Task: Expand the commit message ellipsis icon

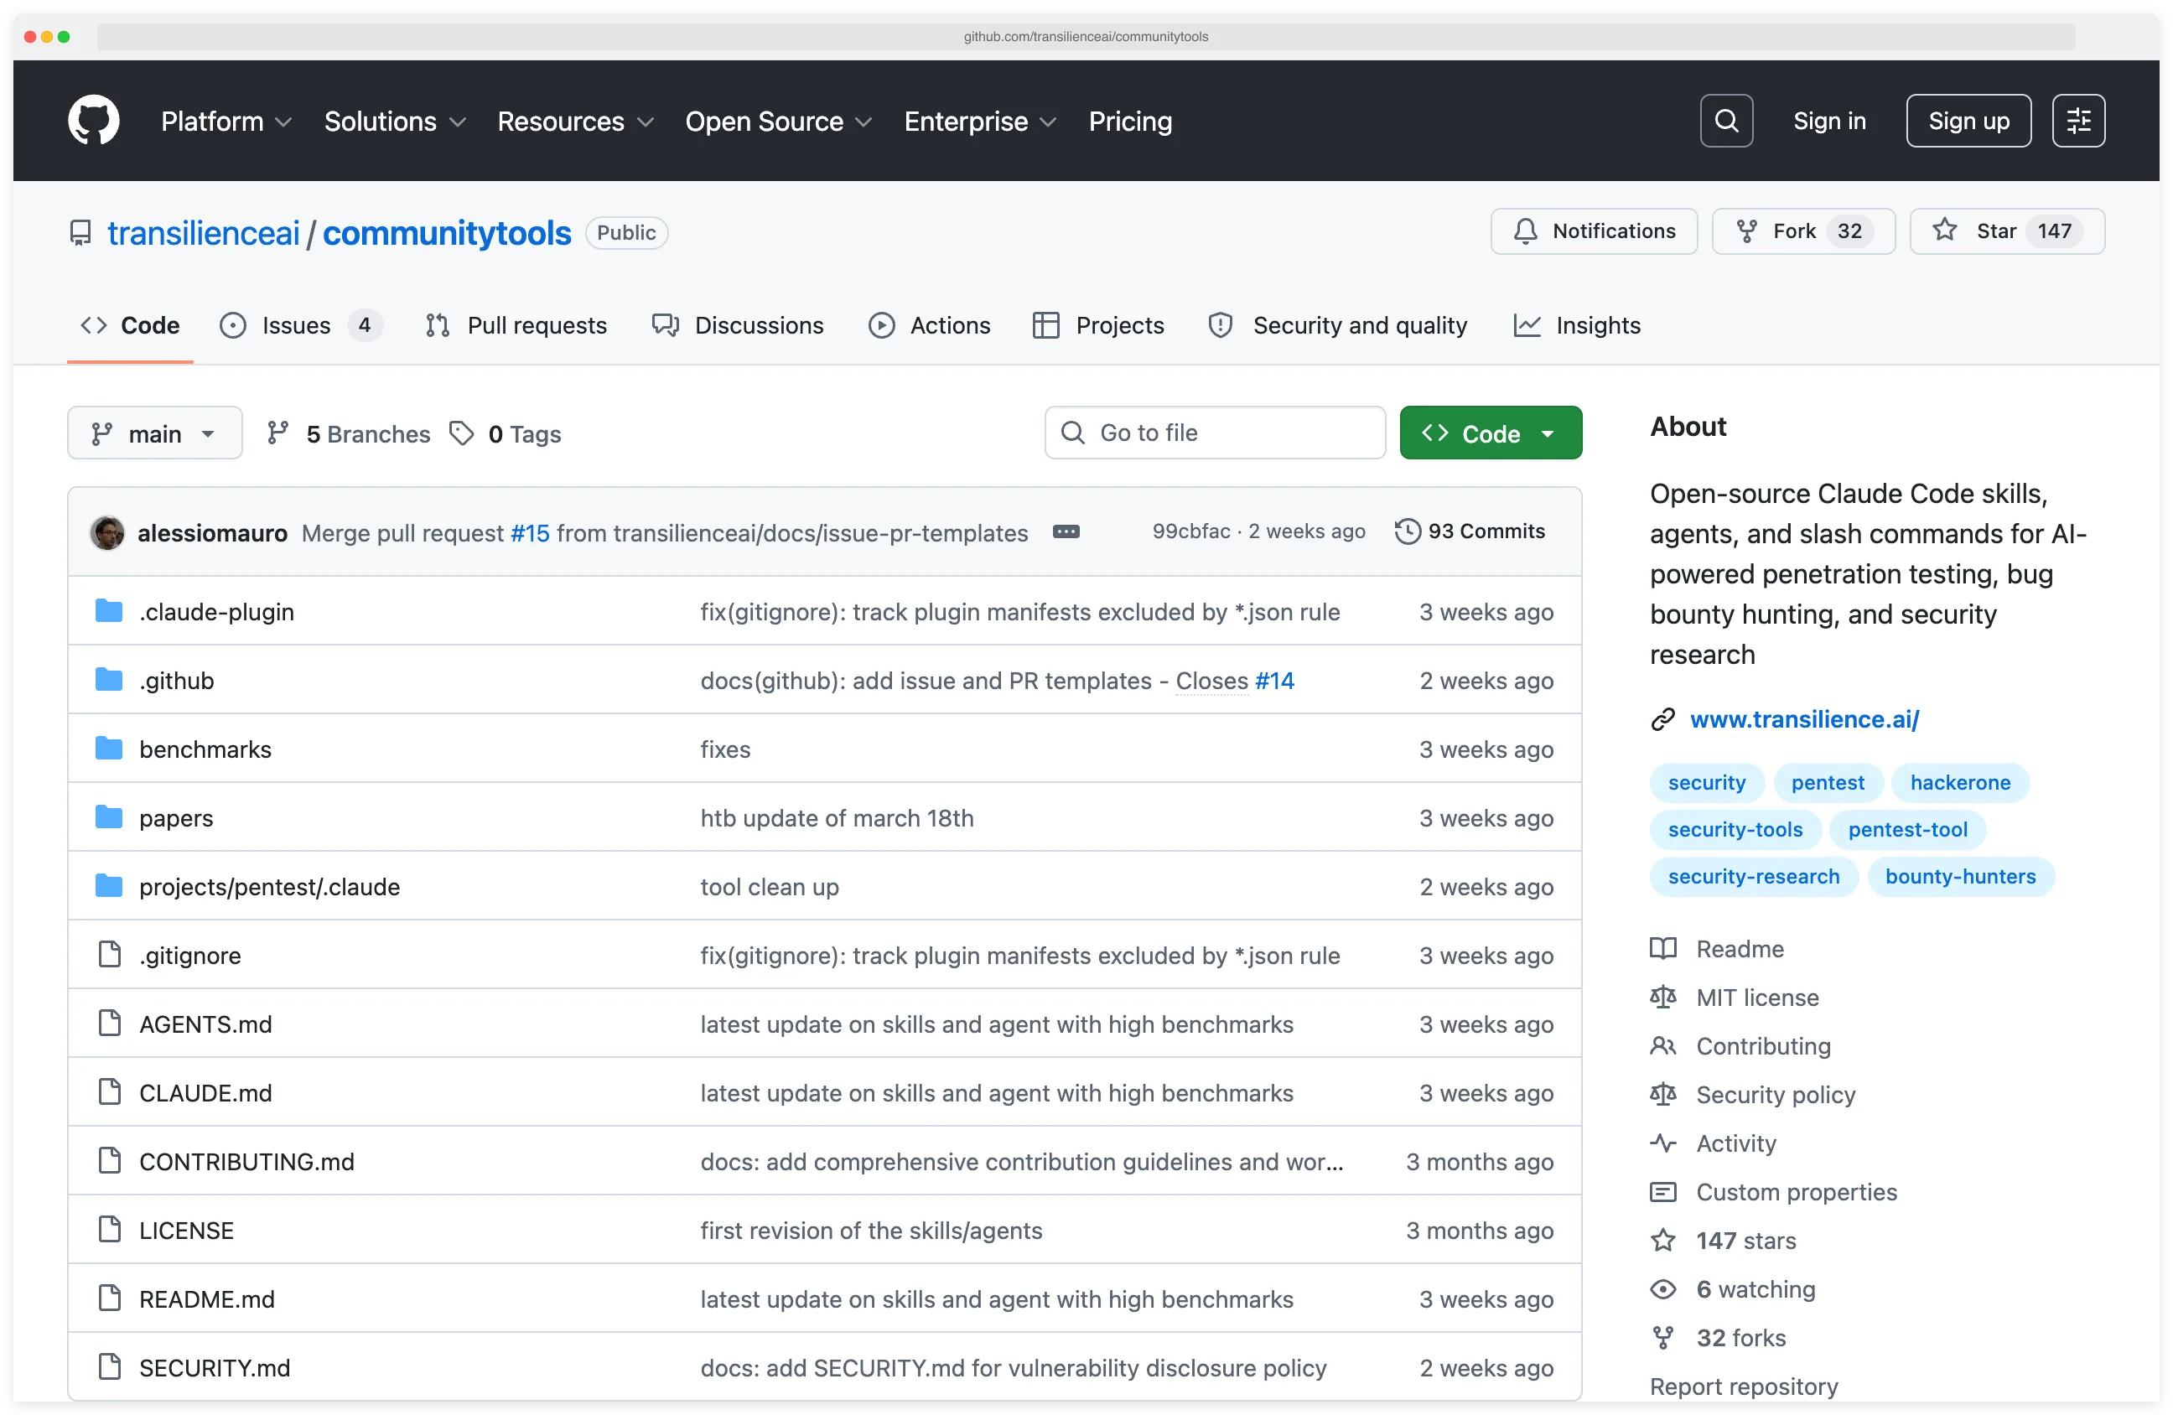Action: pyautogui.click(x=1066, y=531)
